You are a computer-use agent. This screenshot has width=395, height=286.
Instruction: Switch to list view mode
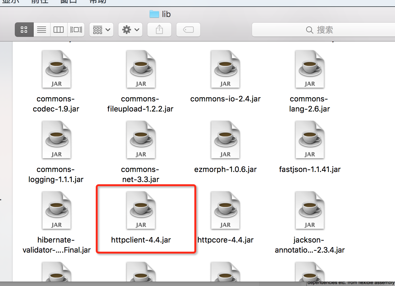tap(42, 30)
